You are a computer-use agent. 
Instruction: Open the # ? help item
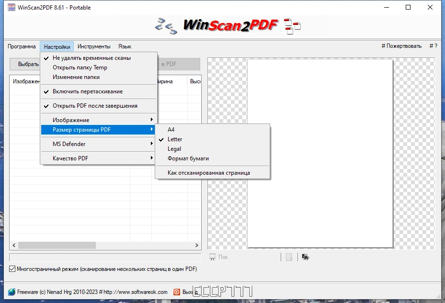(x=433, y=46)
